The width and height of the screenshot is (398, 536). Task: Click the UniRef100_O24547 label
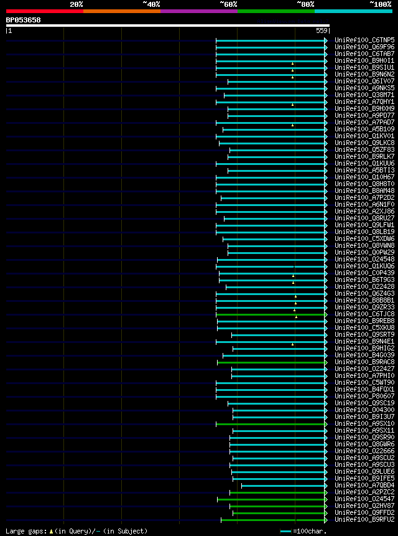click(x=364, y=499)
